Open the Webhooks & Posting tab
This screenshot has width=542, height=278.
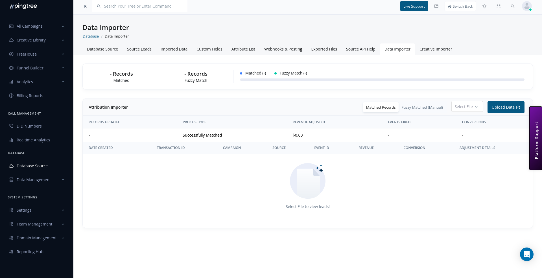pyautogui.click(x=283, y=49)
